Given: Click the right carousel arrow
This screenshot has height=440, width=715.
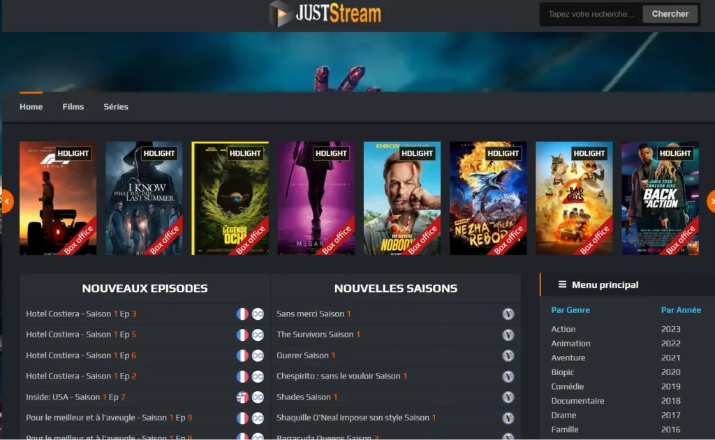Looking at the screenshot, I should (x=712, y=200).
